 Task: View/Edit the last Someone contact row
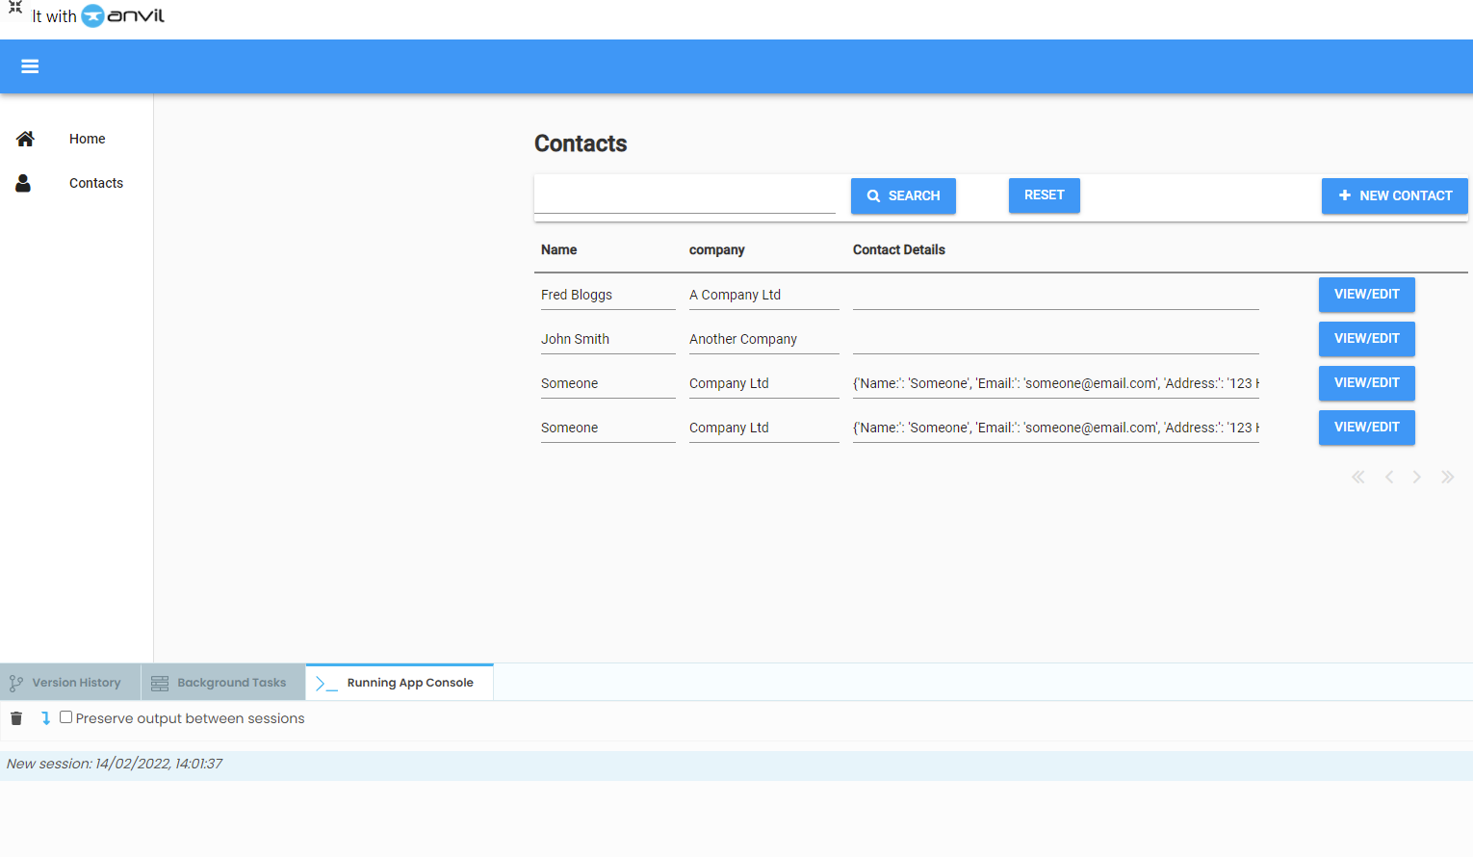1366,428
